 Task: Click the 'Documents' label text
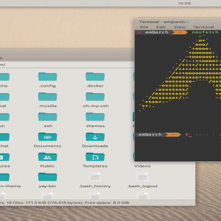pyautogui.click(x=48, y=146)
